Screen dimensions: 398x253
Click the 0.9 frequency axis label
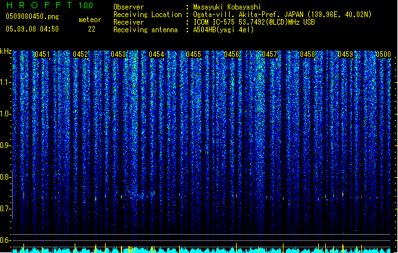click(x=6, y=145)
